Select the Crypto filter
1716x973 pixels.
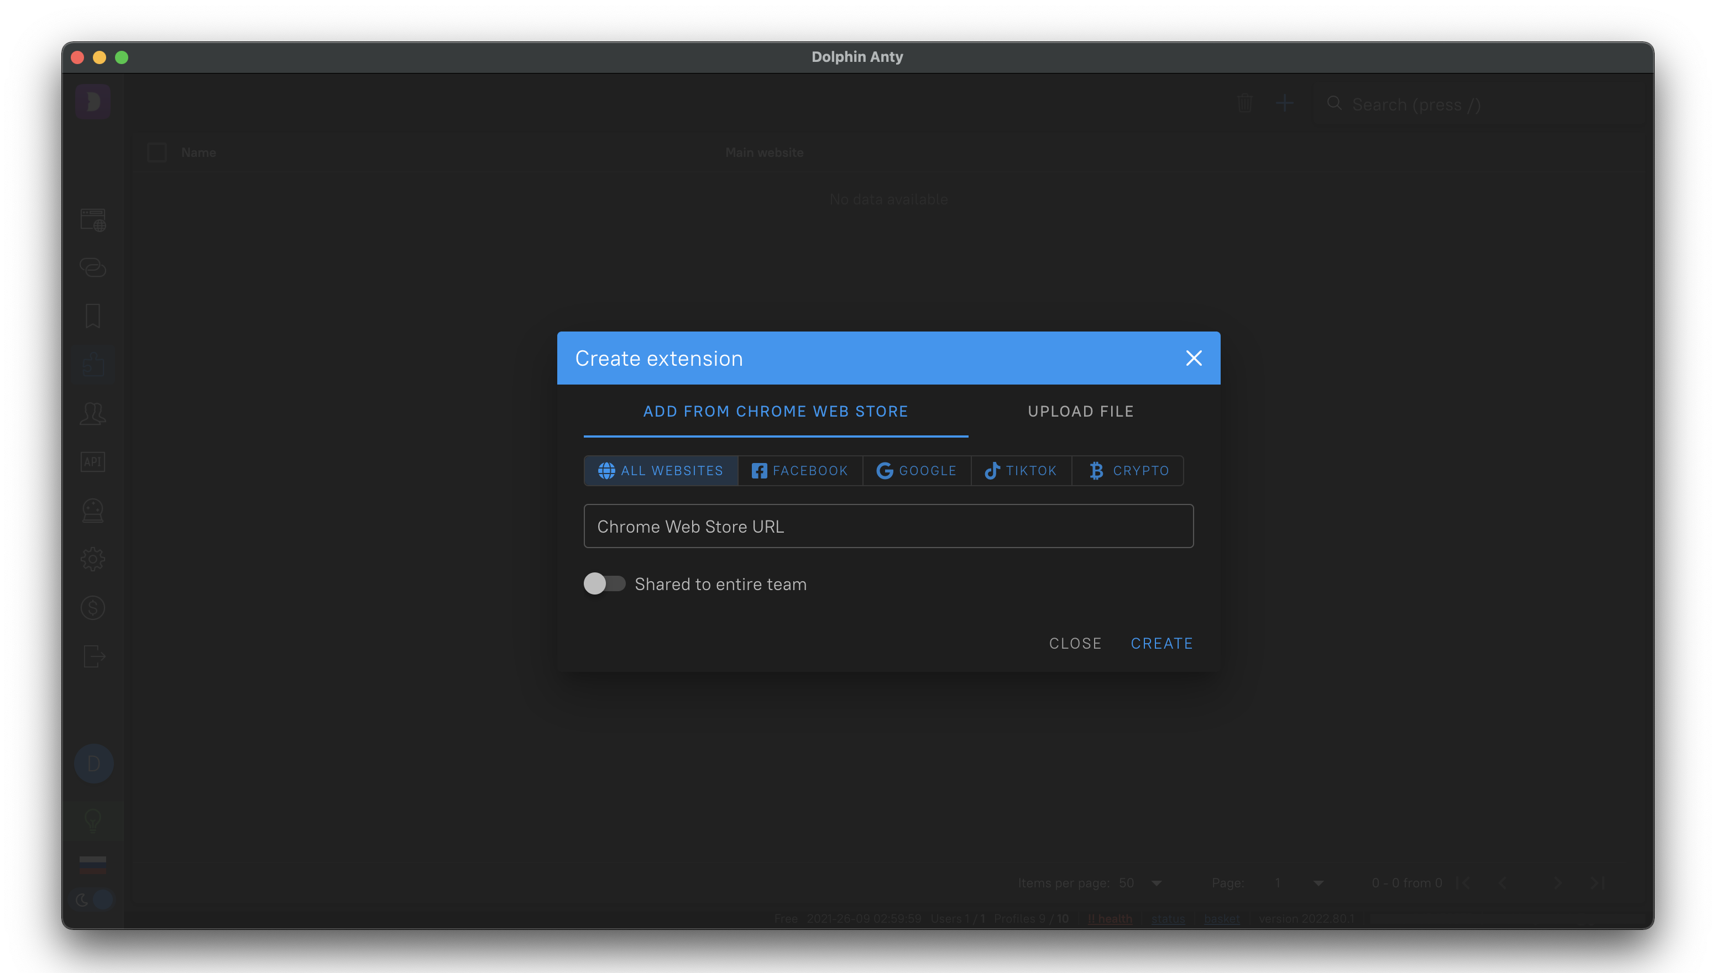coord(1128,470)
